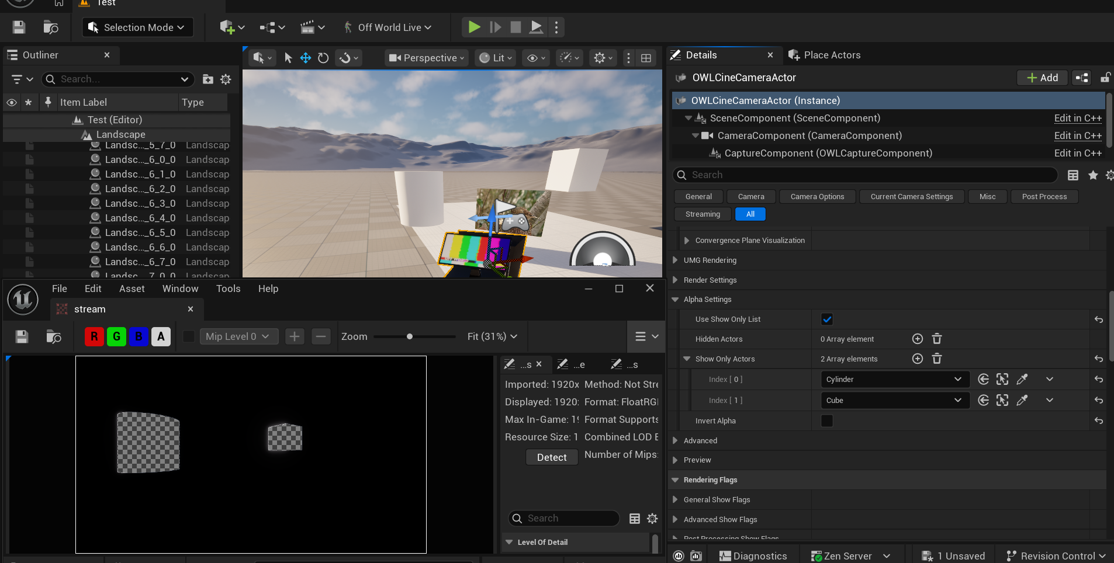Open the viewport layout grid icon
Image resolution: width=1114 pixels, height=563 pixels.
tap(646, 58)
